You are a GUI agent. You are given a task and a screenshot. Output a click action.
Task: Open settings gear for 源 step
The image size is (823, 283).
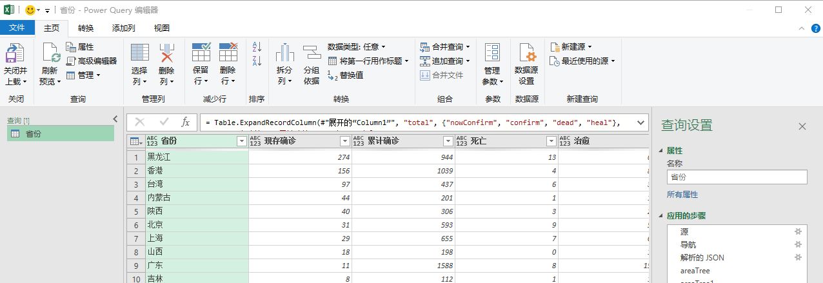click(798, 231)
